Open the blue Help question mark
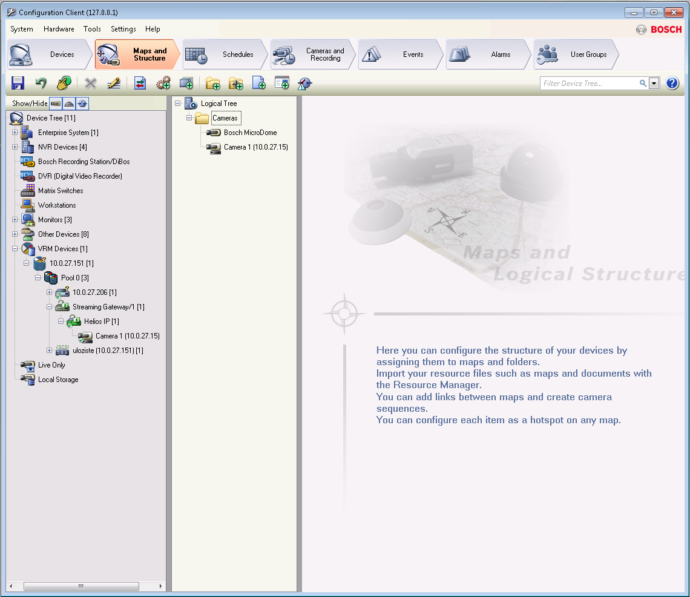Screen dimensions: 690x597 point(672,84)
